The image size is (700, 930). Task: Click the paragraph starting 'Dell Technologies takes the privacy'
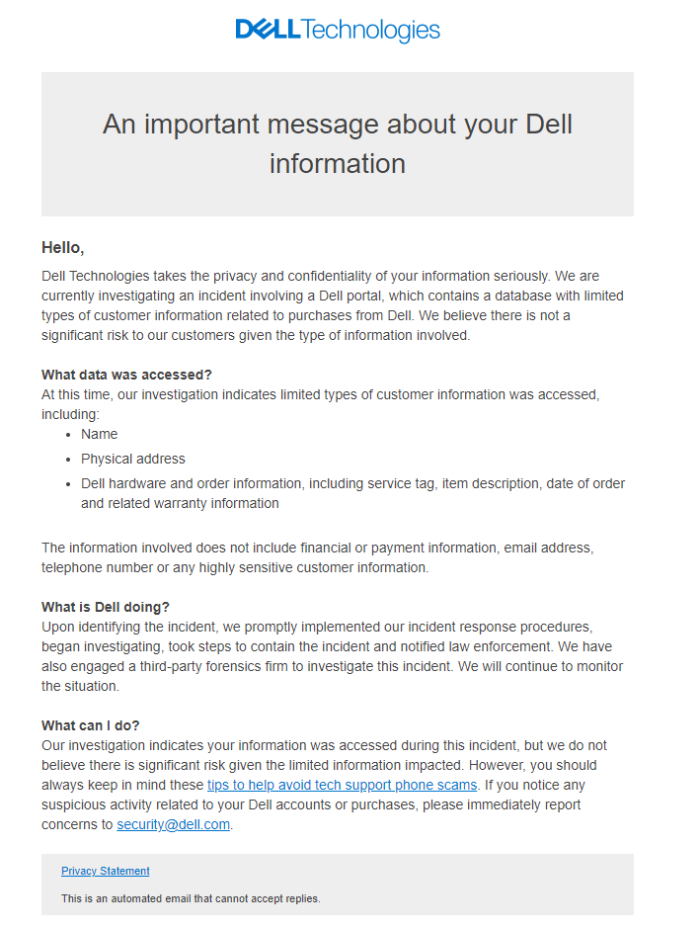333,305
